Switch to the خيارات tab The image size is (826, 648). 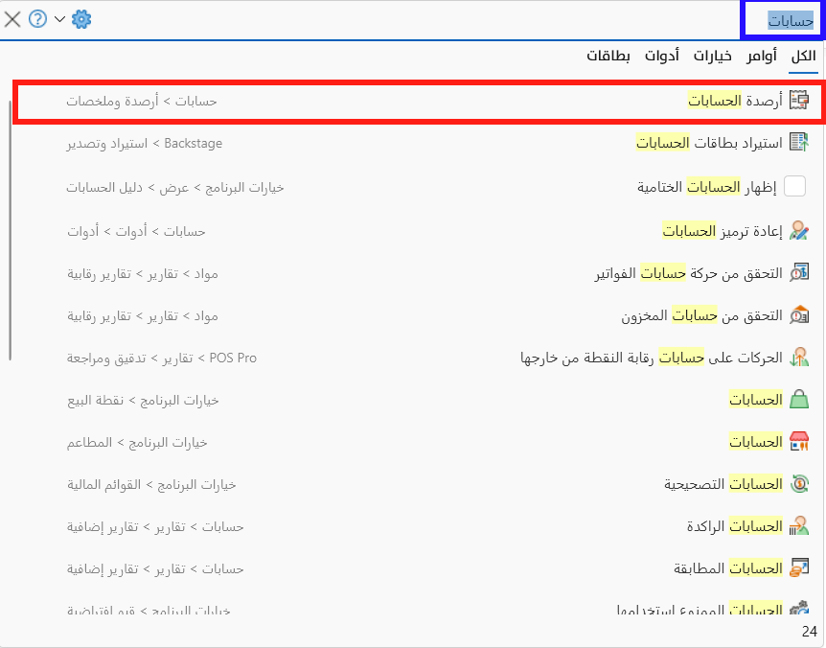click(x=712, y=57)
